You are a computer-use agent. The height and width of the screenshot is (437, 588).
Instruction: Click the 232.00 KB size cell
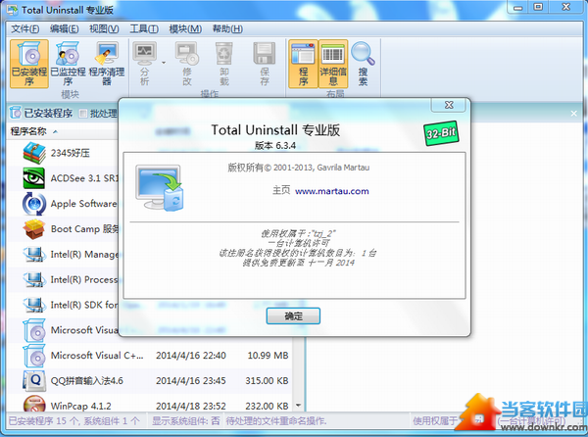click(267, 406)
